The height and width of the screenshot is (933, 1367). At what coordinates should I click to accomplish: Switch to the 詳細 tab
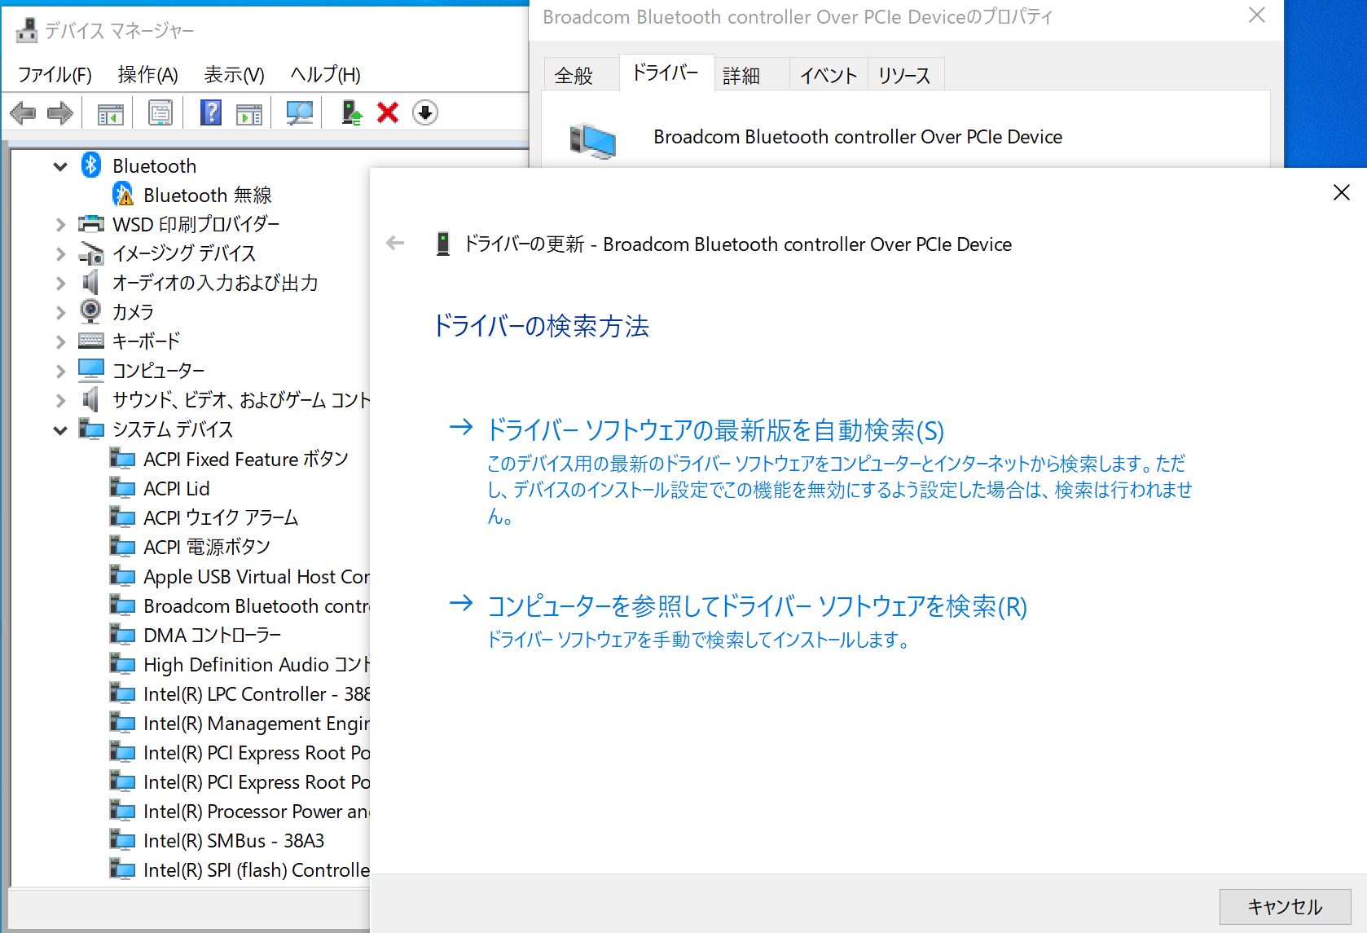[x=741, y=76]
